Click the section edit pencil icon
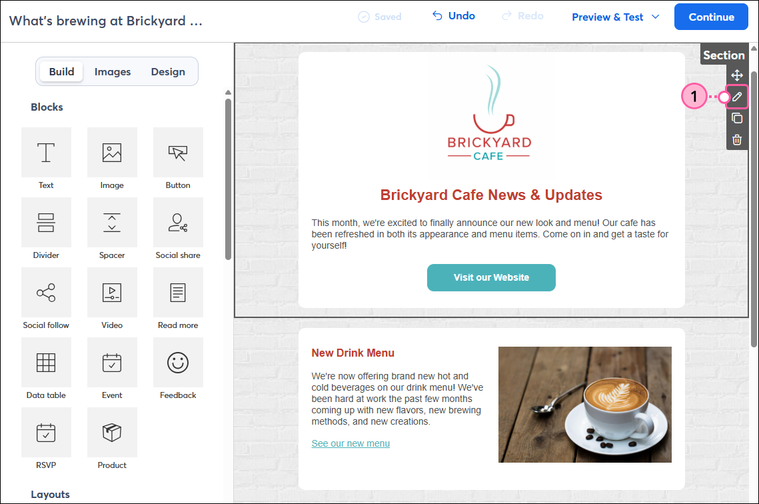This screenshot has width=759, height=504. point(737,97)
